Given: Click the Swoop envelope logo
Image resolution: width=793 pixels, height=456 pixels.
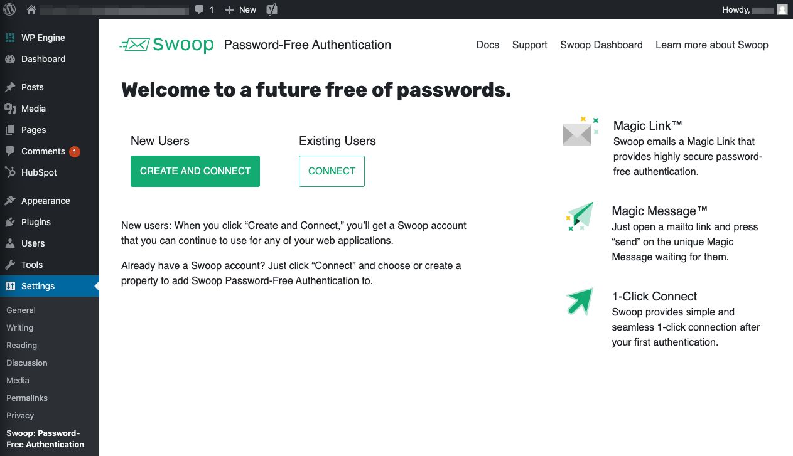Looking at the screenshot, I should coord(134,45).
